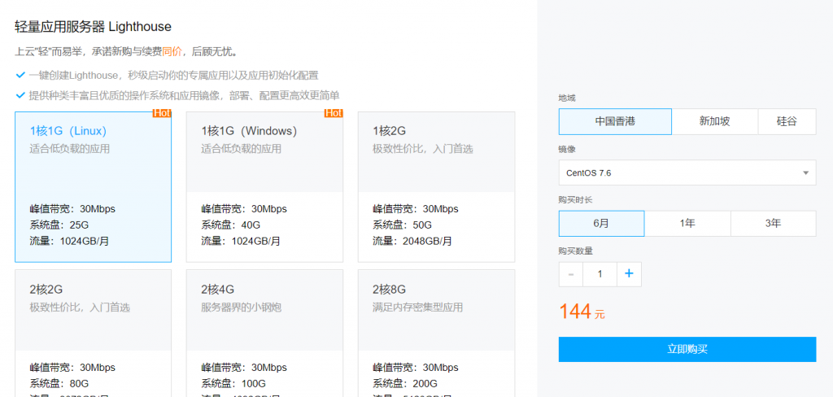Click the Hot badge on Windows plan
The image size is (833, 397).
point(334,113)
